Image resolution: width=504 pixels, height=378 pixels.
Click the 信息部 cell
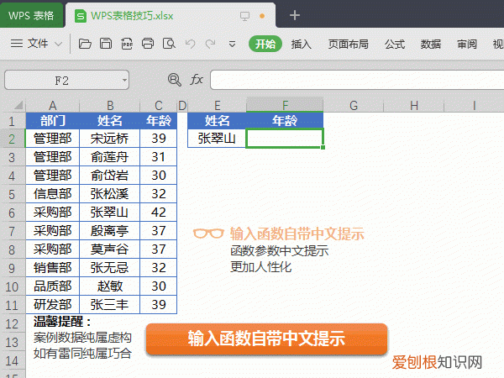tap(53, 194)
